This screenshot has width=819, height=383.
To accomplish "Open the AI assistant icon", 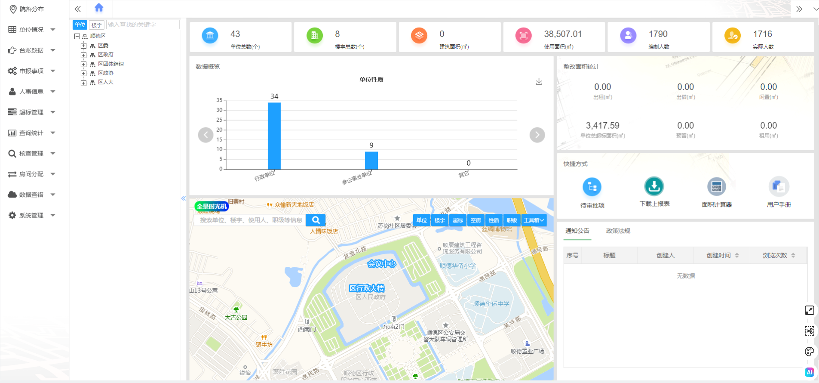I will 809,372.
